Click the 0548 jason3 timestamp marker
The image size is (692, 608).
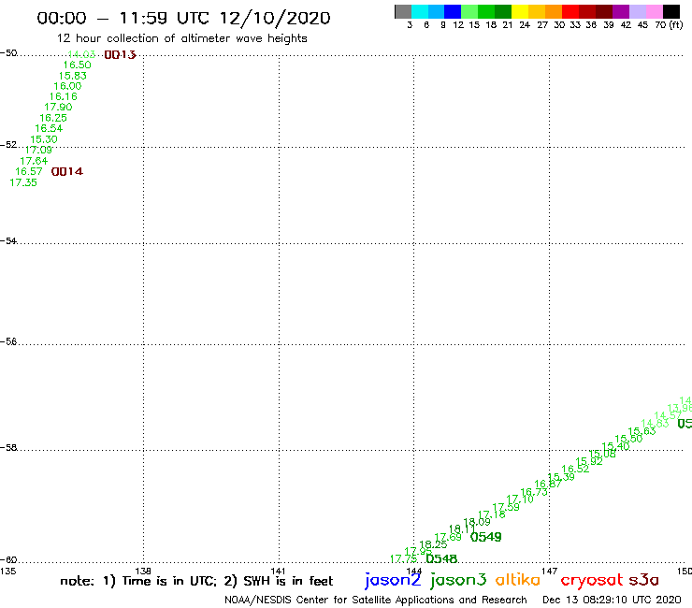(441, 559)
